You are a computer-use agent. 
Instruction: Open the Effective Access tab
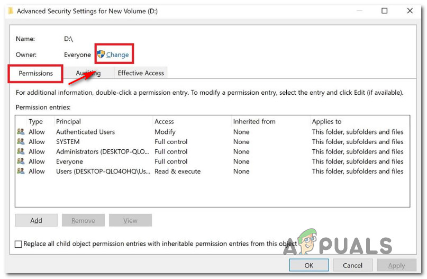[x=141, y=73]
